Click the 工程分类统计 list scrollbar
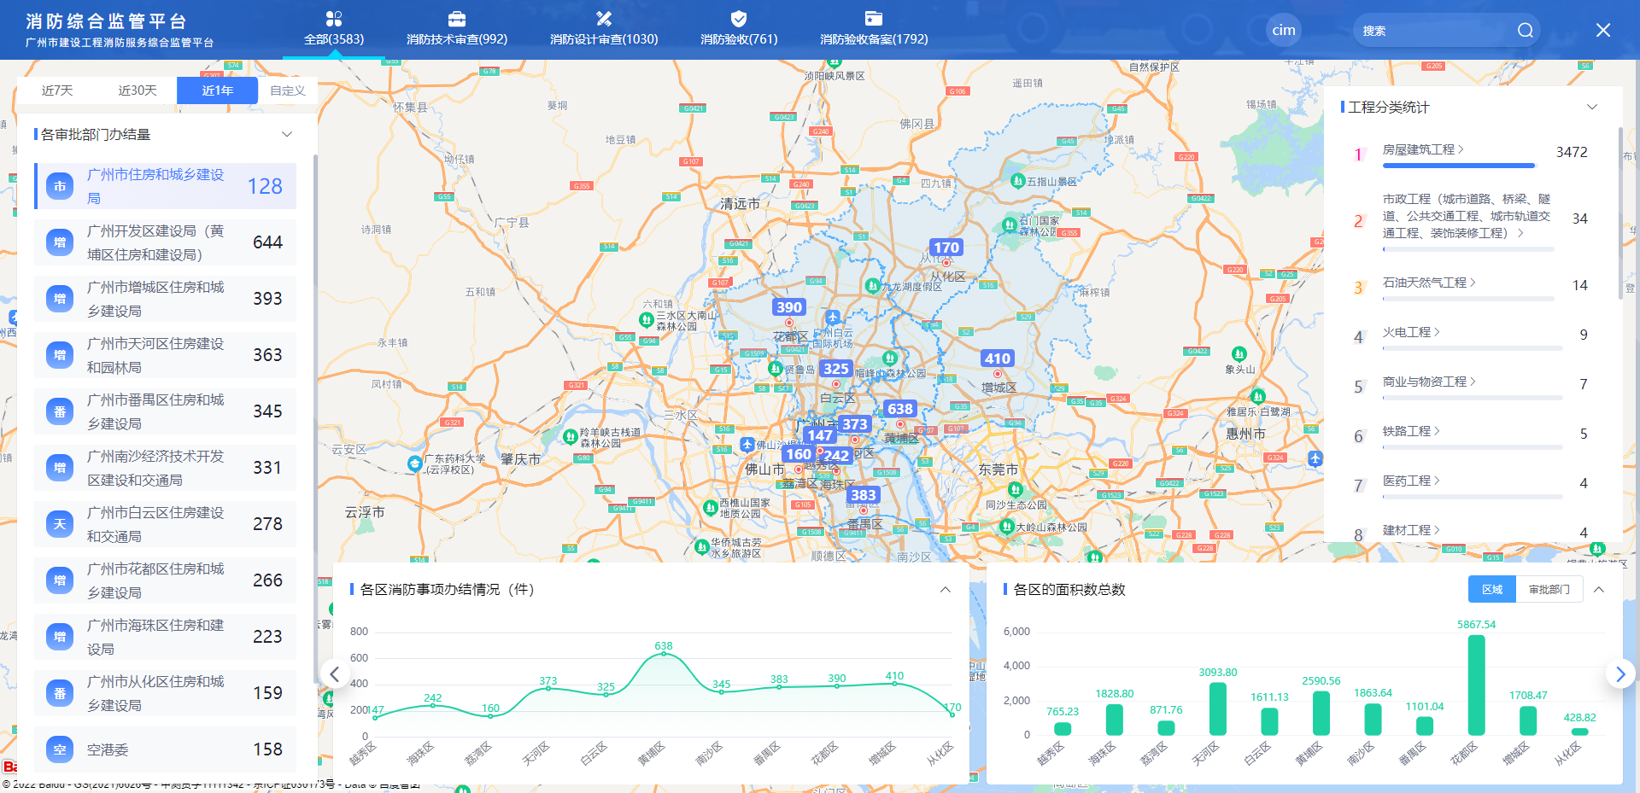Image resolution: width=1640 pixels, height=793 pixels. point(1619,213)
